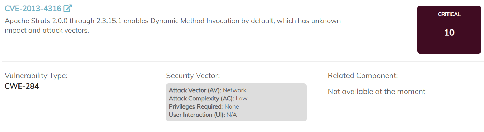Select the User Interaction (UI) label

(197, 115)
